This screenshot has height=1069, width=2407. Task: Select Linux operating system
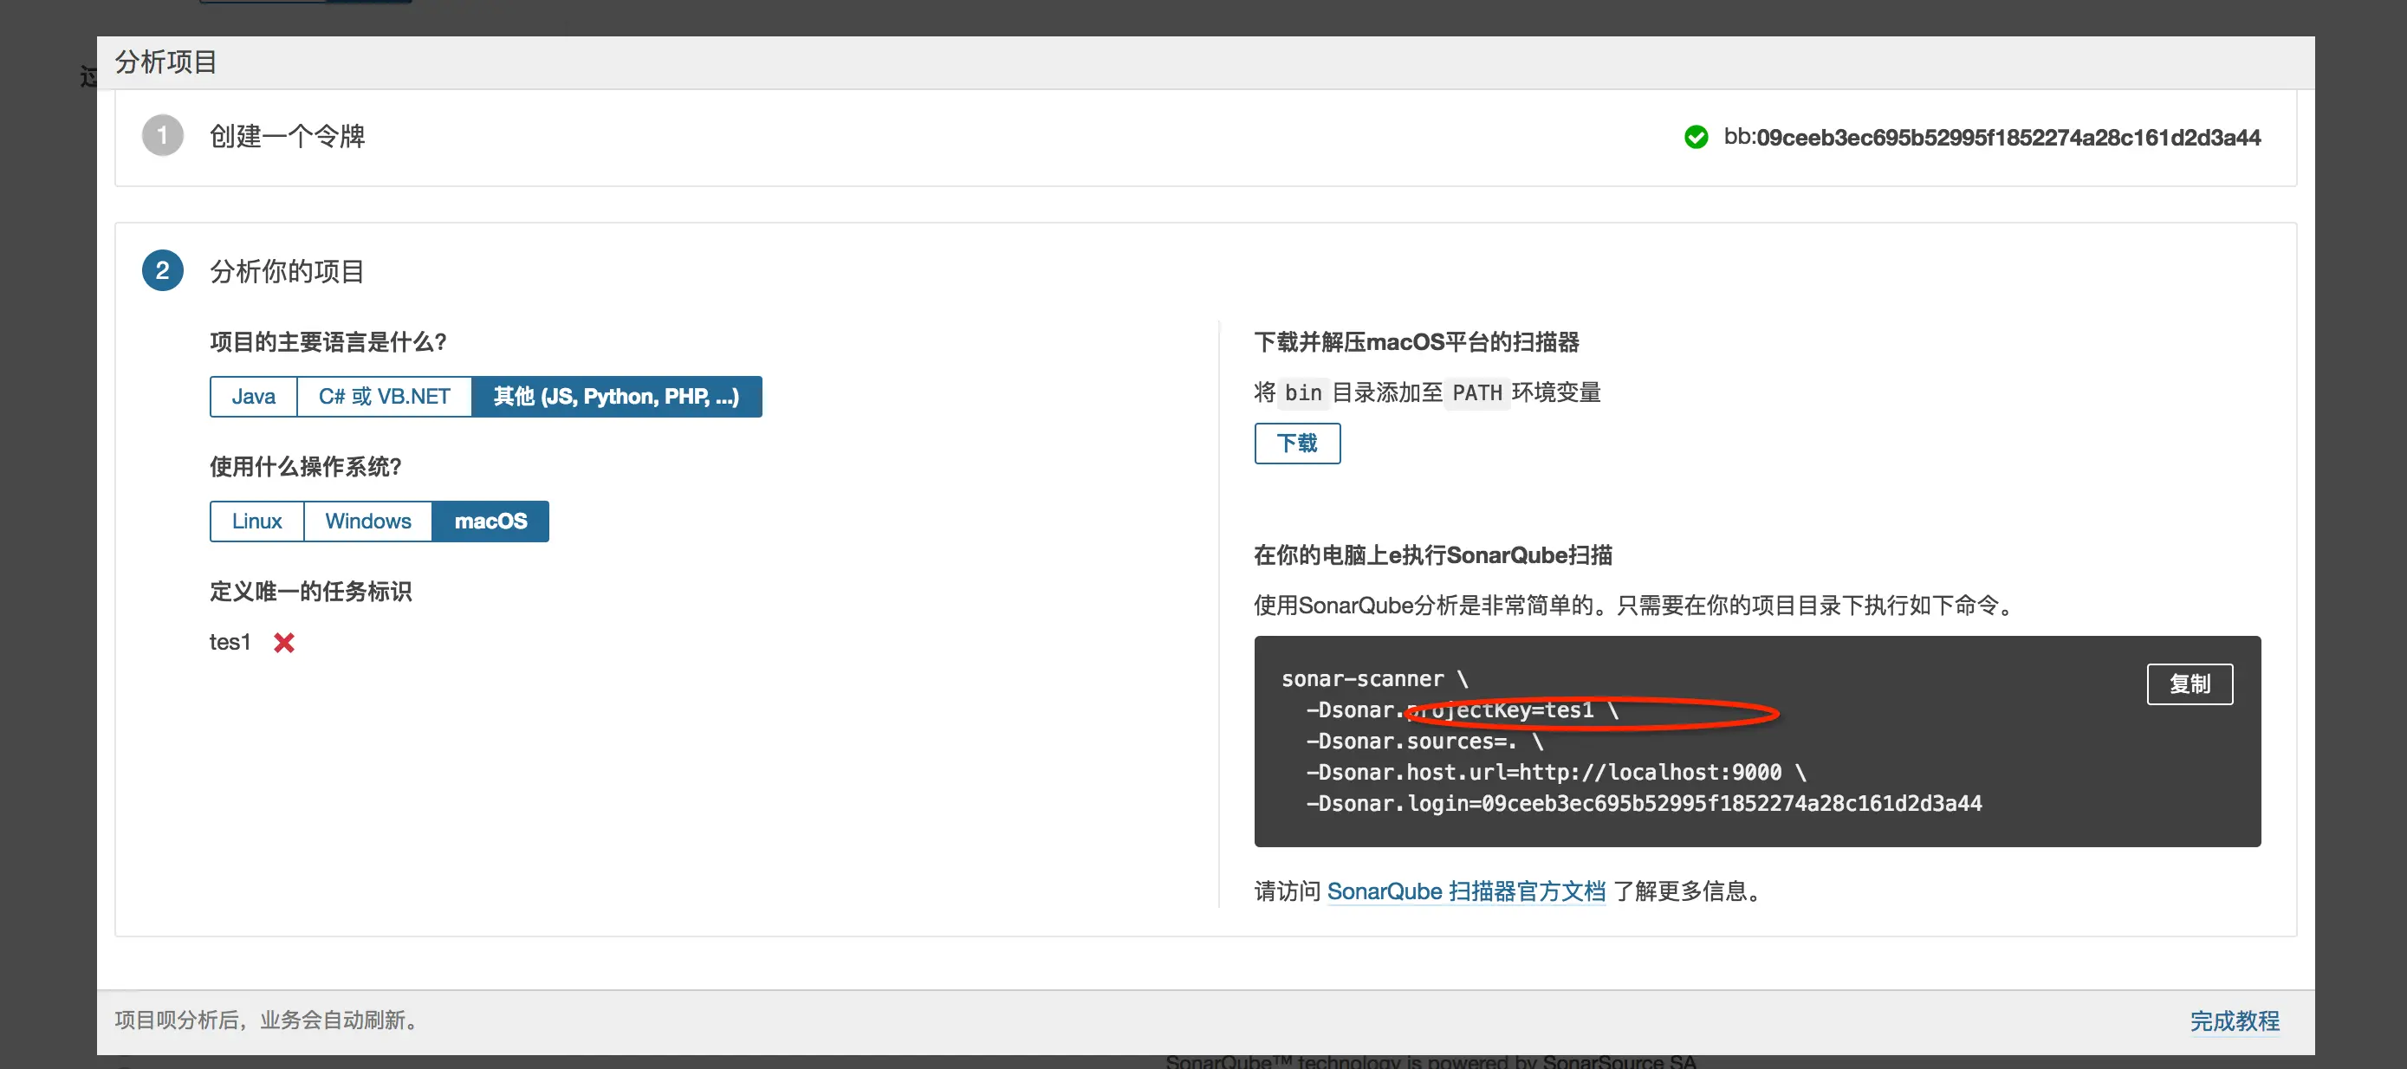[256, 522]
